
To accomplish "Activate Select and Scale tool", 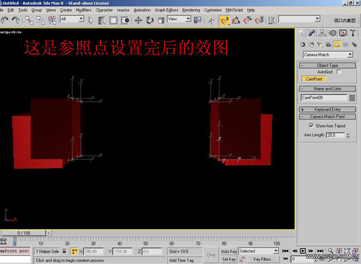I will [161, 20].
